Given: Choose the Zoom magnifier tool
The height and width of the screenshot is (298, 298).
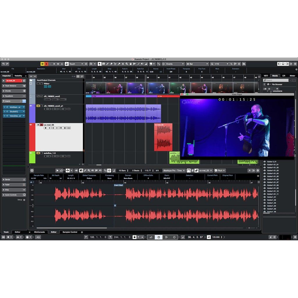Looking at the screenshot, I should point(127,64).
